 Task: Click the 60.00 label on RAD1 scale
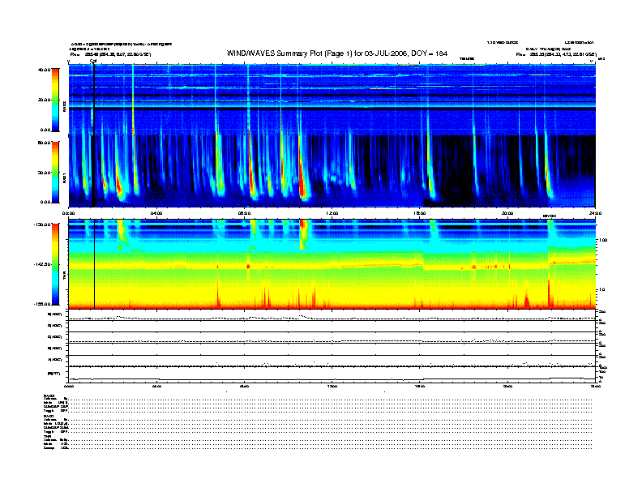[x=44, y=143]
